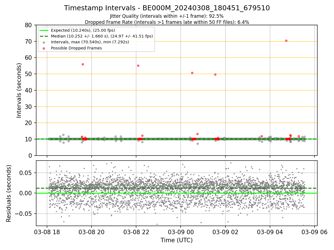Viewport: 334px width, 250px height.
Task: Click the solid green line sample in the legend
Action: [44, 30]
